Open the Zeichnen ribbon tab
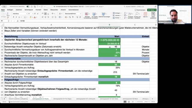Image resolution: width=192 pixels, height=108 pixels. click(x=19, y=10)
